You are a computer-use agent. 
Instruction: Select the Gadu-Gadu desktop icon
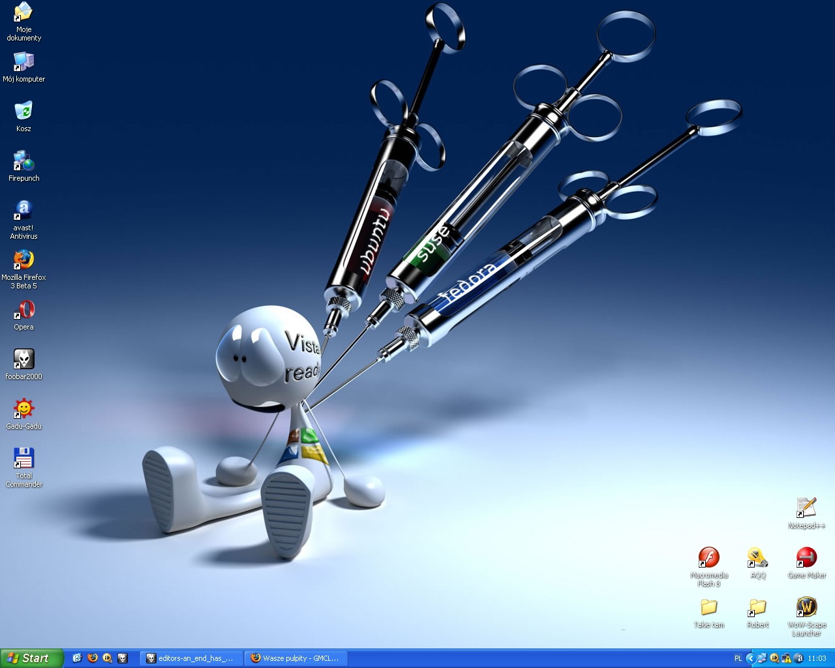[x=23, y=409]
